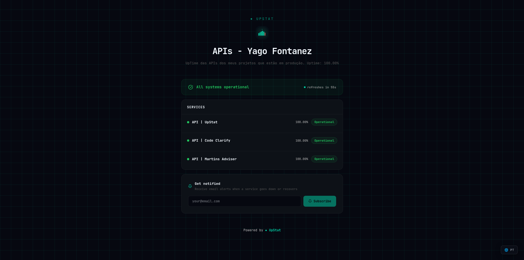Image resolution: width=524 pixels, height=260 pixels.
Task: Click the bell icon beside Get notified
Action: [x=190, y=186]
